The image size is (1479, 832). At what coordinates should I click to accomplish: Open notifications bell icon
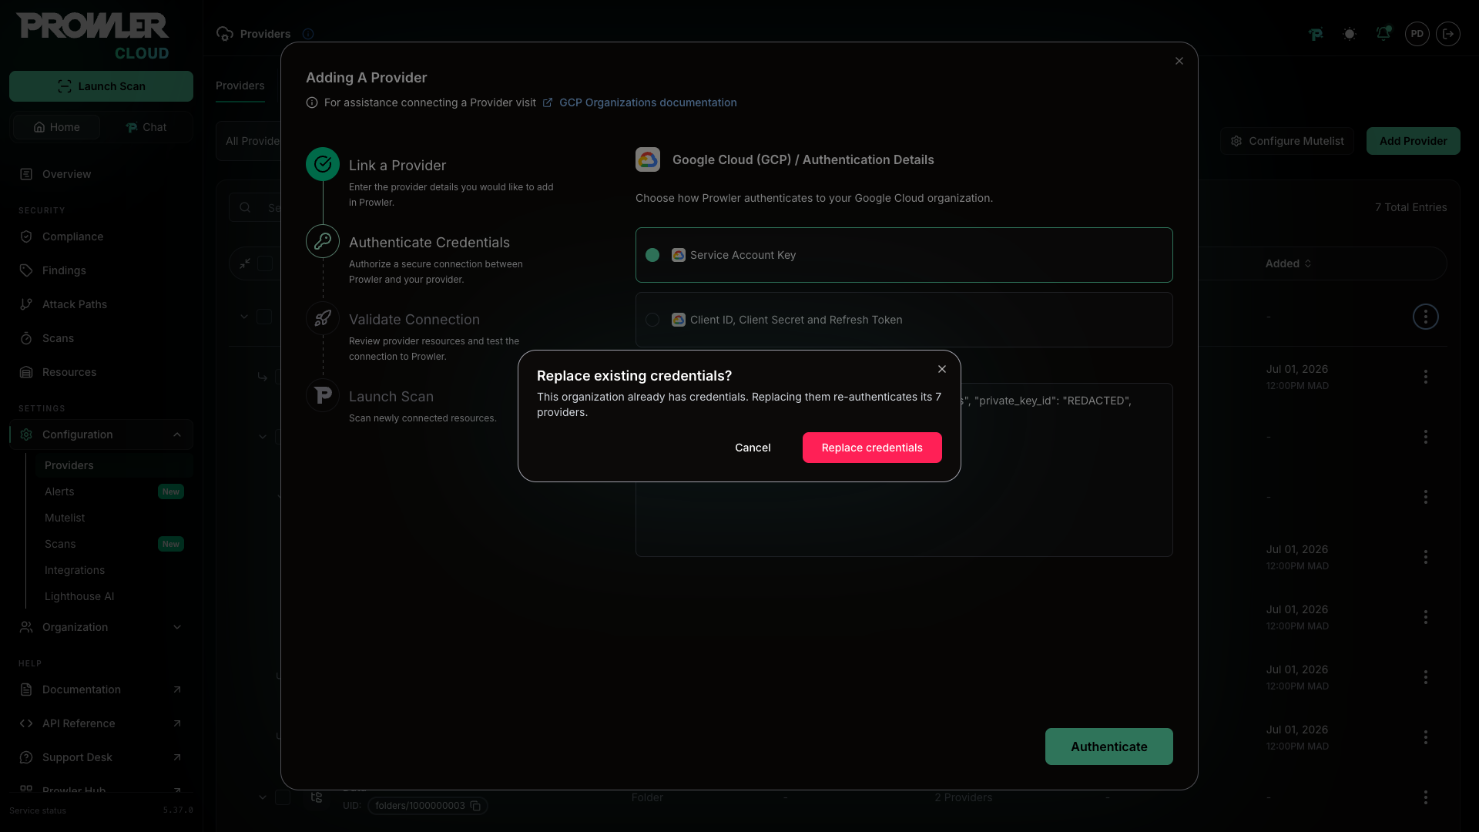tap(1383, 34)
